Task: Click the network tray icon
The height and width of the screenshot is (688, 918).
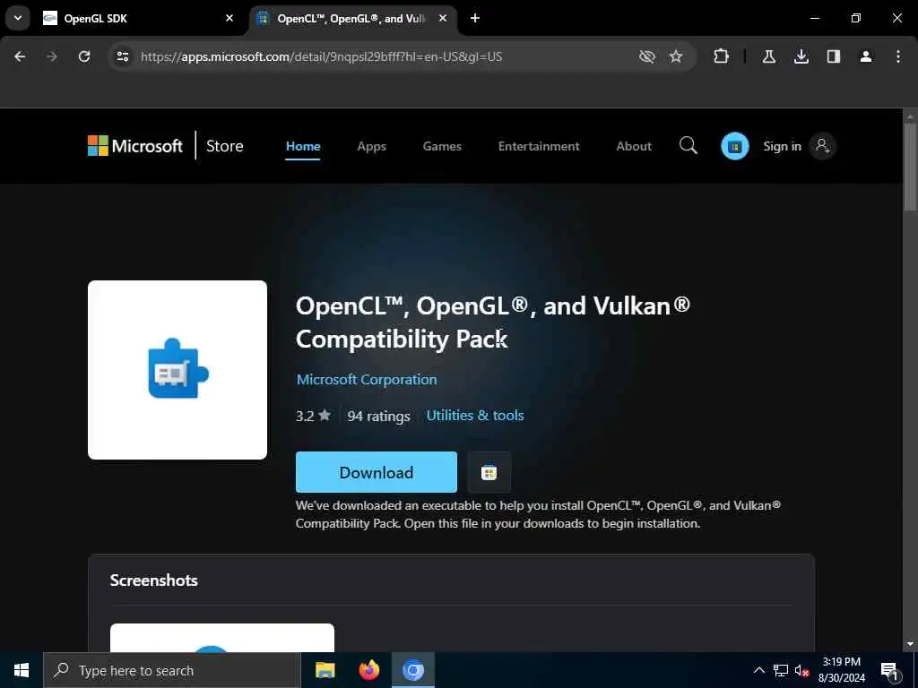Action: coord(781,670)
